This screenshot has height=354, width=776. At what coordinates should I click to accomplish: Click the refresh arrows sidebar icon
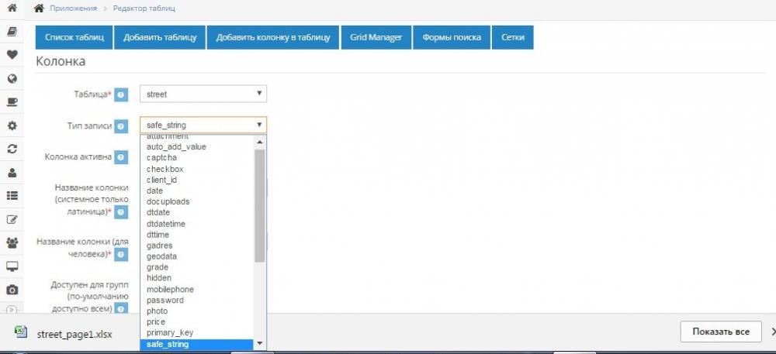pyautogui.click(x=12, y=149)
